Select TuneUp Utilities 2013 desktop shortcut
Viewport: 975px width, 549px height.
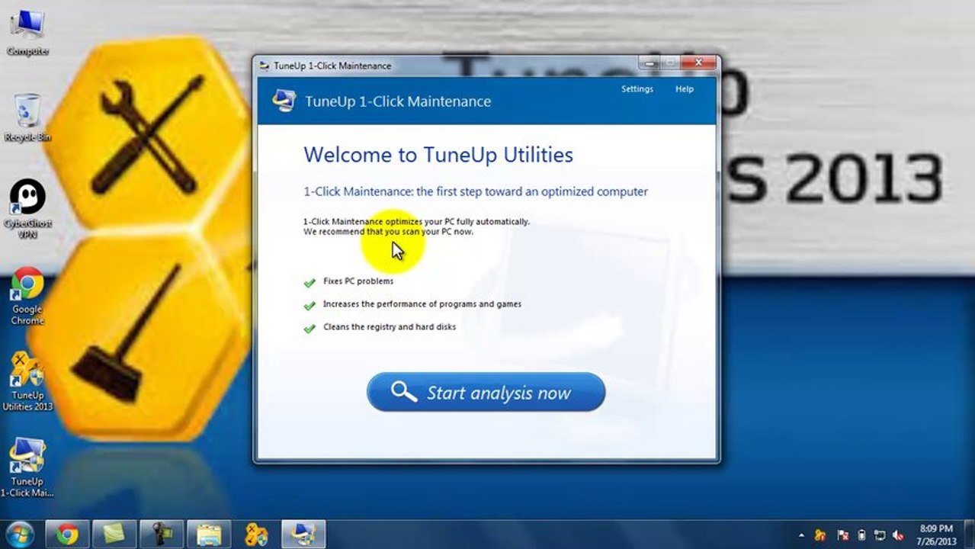pos(27,381)
